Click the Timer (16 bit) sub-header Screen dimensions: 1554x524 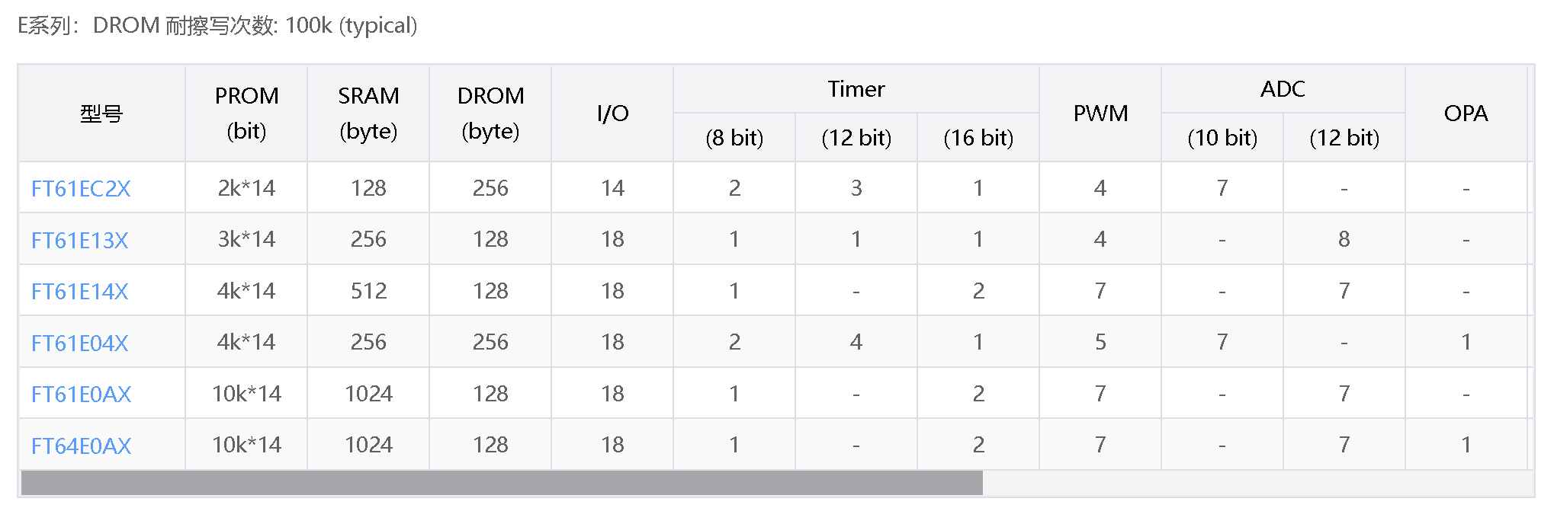[x=978, y=138]
